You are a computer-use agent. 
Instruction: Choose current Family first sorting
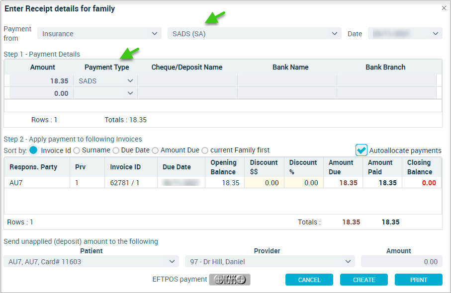click(205, 150)
